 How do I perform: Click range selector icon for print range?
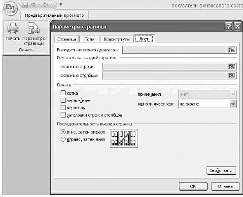(232, 50)
